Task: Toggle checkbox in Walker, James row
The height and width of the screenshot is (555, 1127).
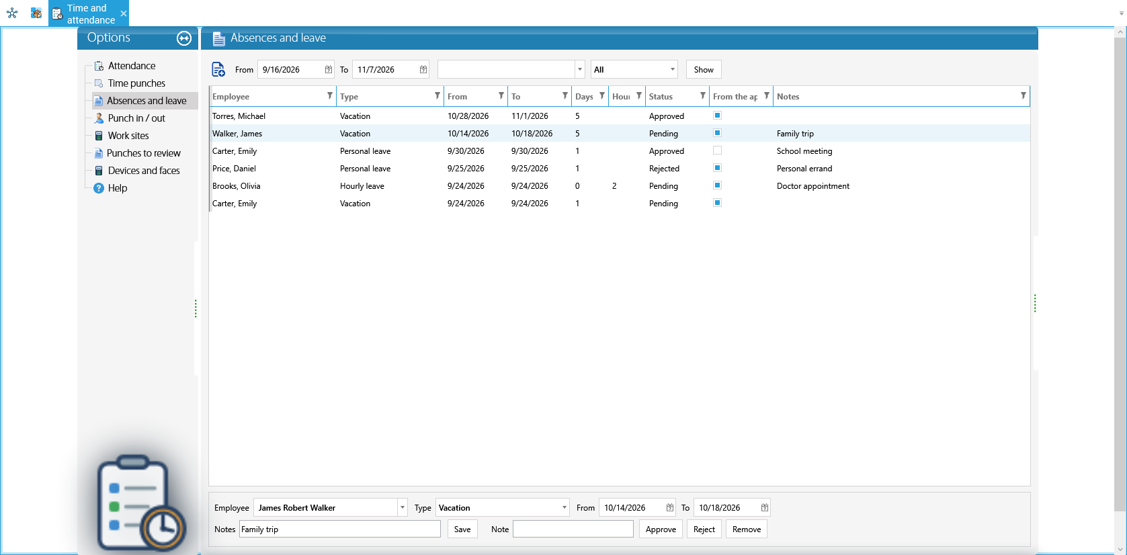Action: point(717,133)
